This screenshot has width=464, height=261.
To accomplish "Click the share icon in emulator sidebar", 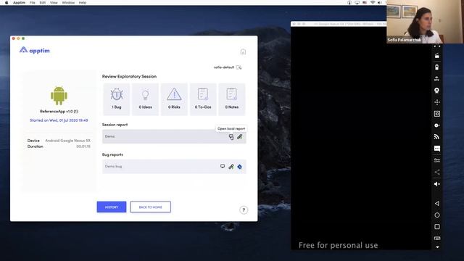I will pos(437,172).
